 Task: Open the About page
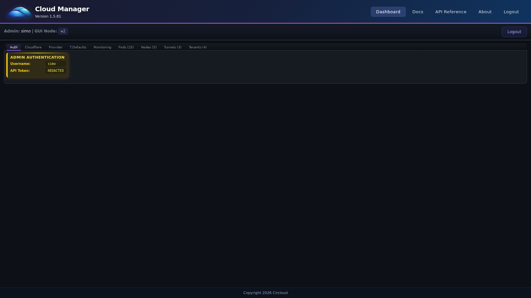coord(485,12)
